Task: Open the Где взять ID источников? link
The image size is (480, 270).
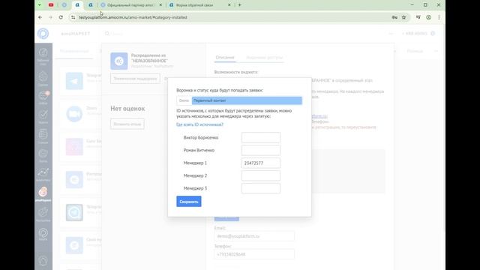Action: point(200,124)
